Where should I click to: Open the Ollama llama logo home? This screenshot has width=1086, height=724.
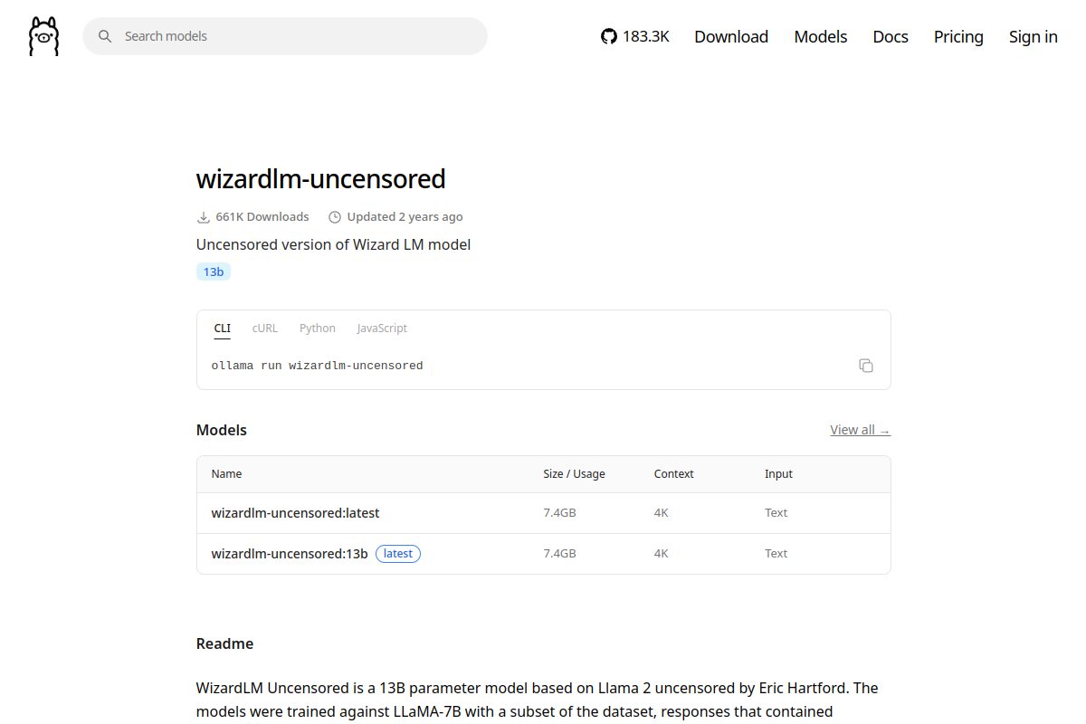[x=43, y=36]
